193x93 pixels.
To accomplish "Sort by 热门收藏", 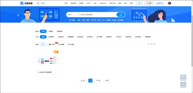I will (x=71, y=45).
